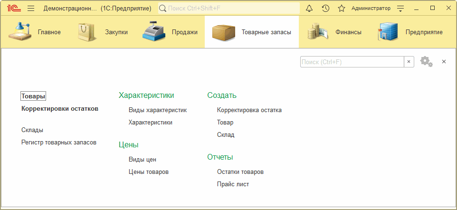Viewport: 457px width, 210px height.
Task: Open the Виды характеристик link
Action: tap(158, 110)
